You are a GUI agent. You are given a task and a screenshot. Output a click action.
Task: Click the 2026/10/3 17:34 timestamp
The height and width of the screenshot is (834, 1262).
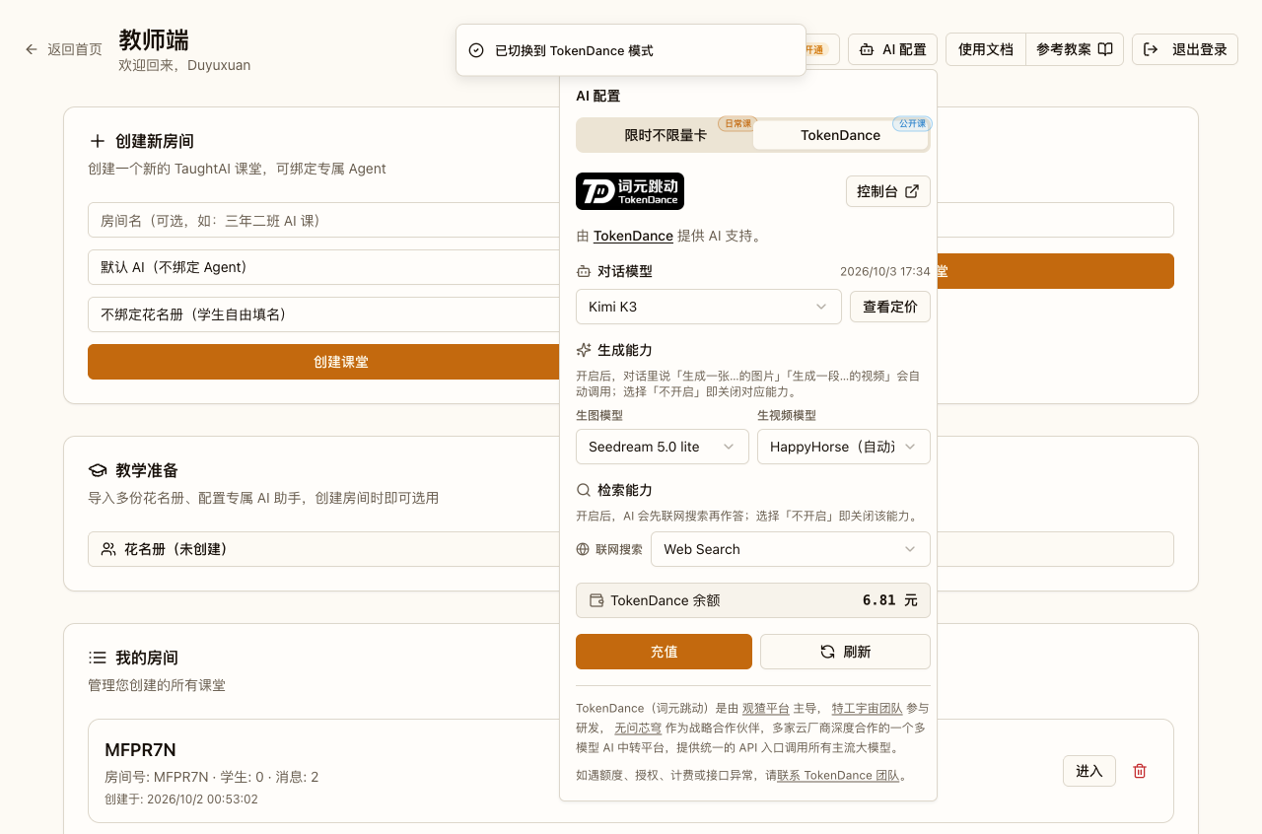tap(885, 271)
